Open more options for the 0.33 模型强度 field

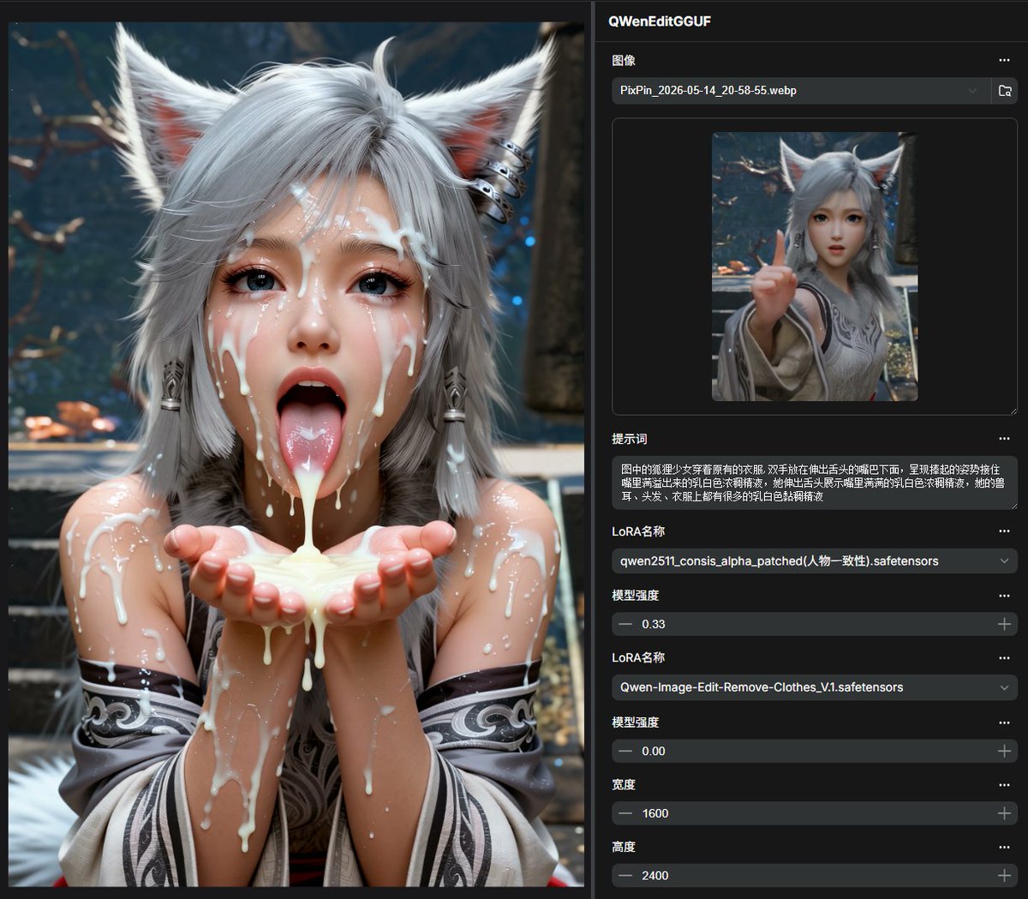click(1004, 596)
